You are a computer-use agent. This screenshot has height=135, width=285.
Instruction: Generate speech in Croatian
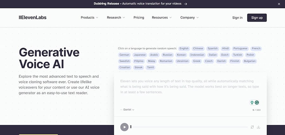(125, 67)
